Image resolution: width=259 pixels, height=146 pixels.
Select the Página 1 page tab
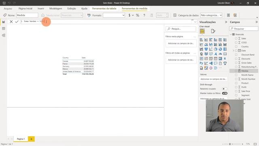pyautogui.click(x=21, y=139)
